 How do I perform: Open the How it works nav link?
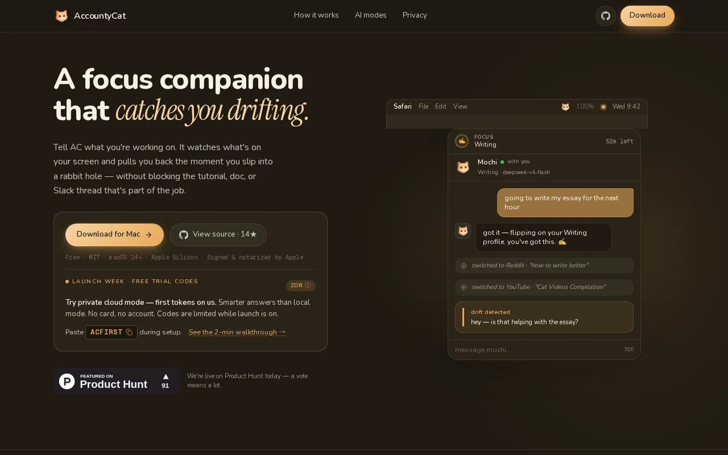click(316, 15)
